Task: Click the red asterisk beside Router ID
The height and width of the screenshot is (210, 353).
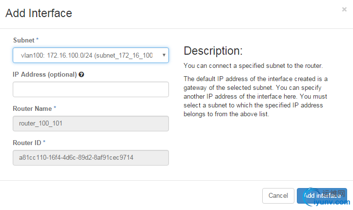Action: (x=44, y=142)
